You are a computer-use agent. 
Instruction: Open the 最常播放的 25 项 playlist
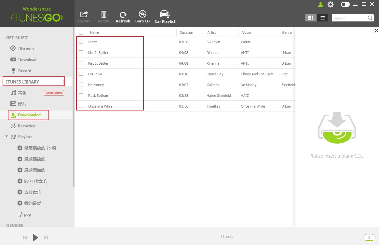coord(36,148)
